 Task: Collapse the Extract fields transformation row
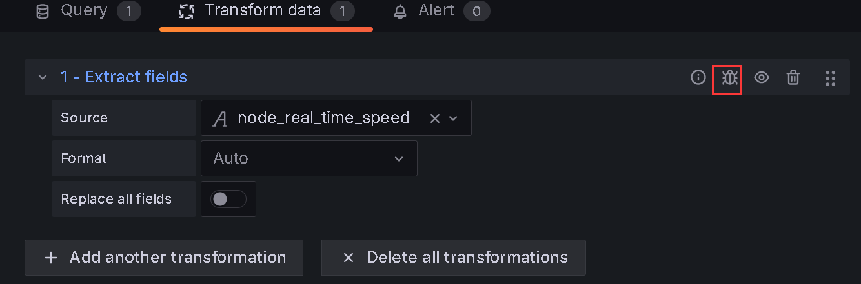pos(43,77)
